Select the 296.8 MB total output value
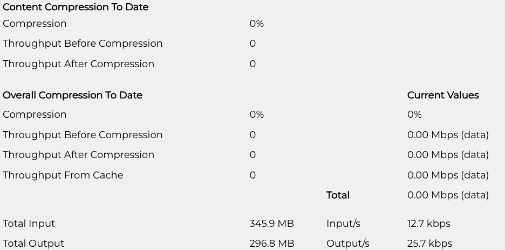 click(x=272, y=244)
